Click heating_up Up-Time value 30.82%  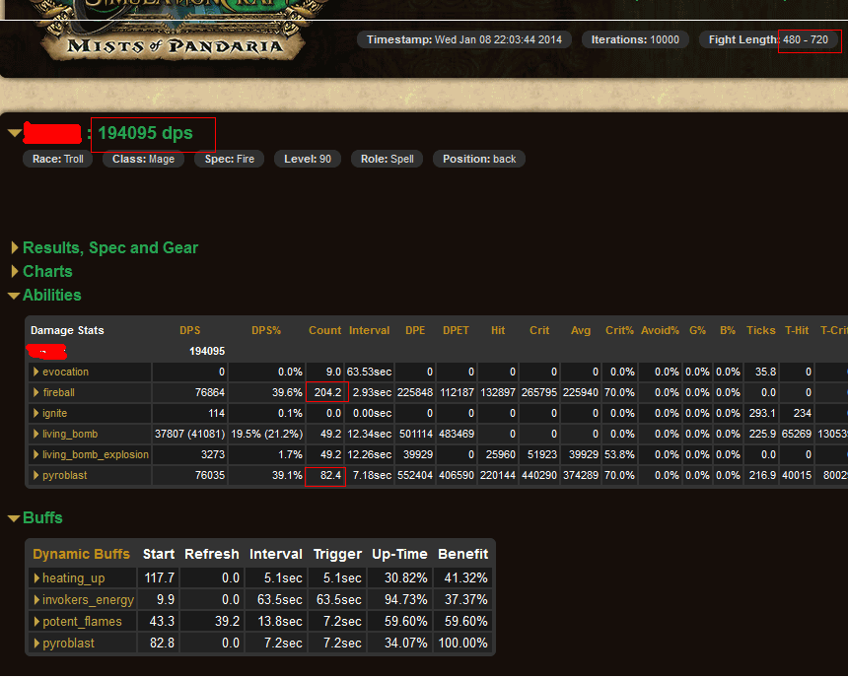(405, 578)
